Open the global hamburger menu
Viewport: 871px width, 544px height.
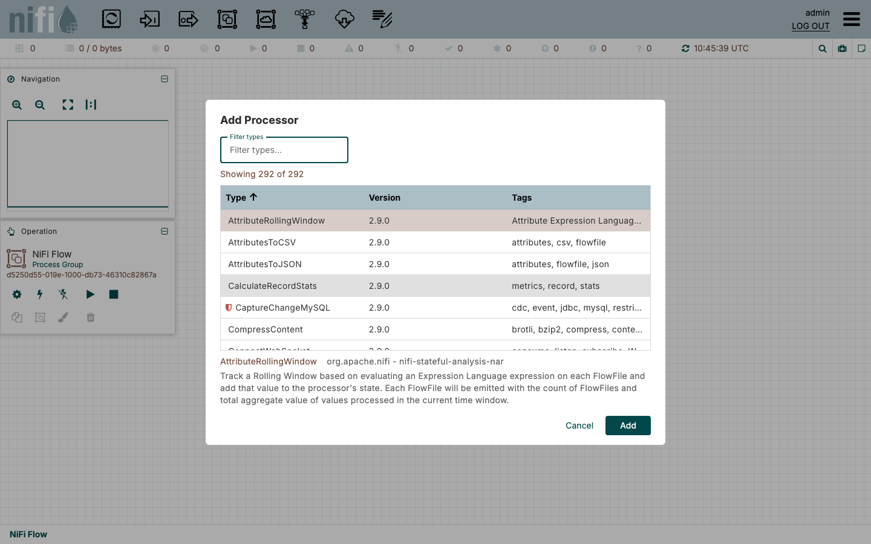[852, 19]
